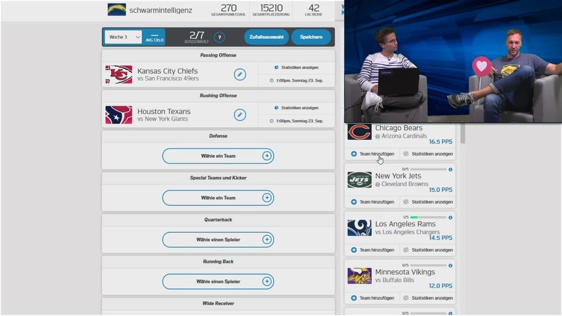The image size is (562, 316).
Task: Click the question mark help icon
Action: click(x=219, y=37)
